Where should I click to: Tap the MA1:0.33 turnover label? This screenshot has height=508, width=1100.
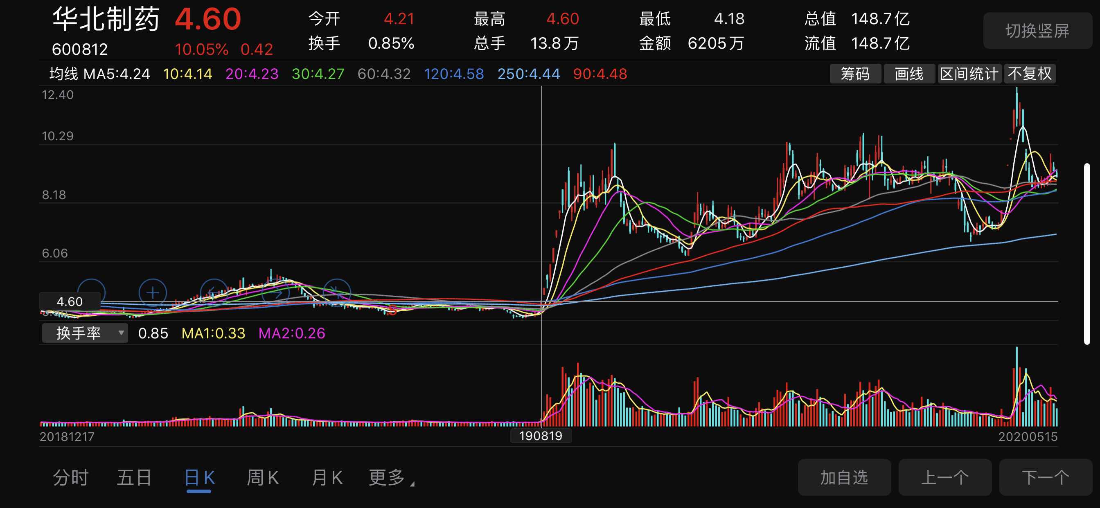214,333
